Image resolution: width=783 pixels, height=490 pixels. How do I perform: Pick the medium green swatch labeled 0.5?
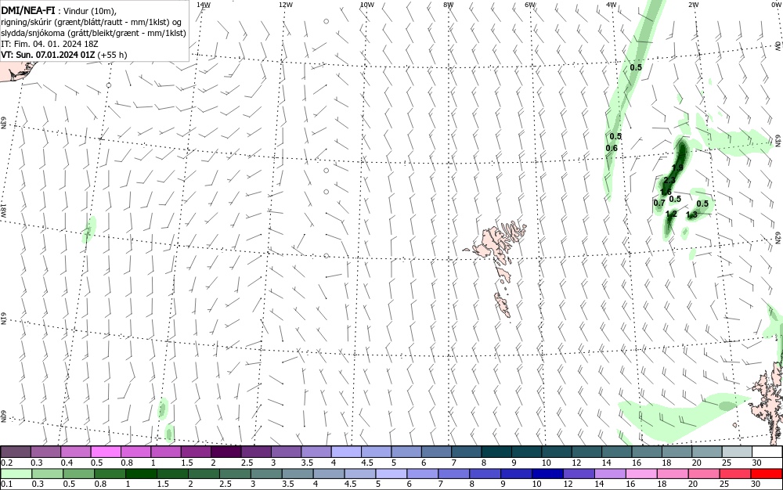tap(78, 474)
